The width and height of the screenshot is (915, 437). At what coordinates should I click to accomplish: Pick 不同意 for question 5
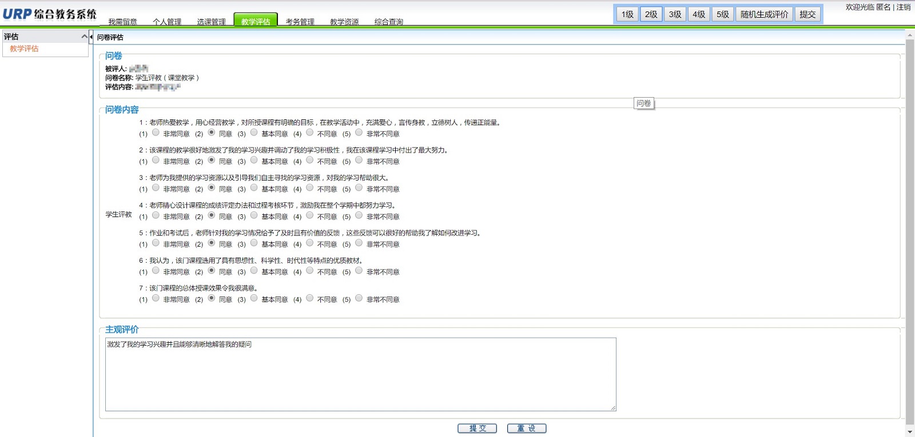309,243
